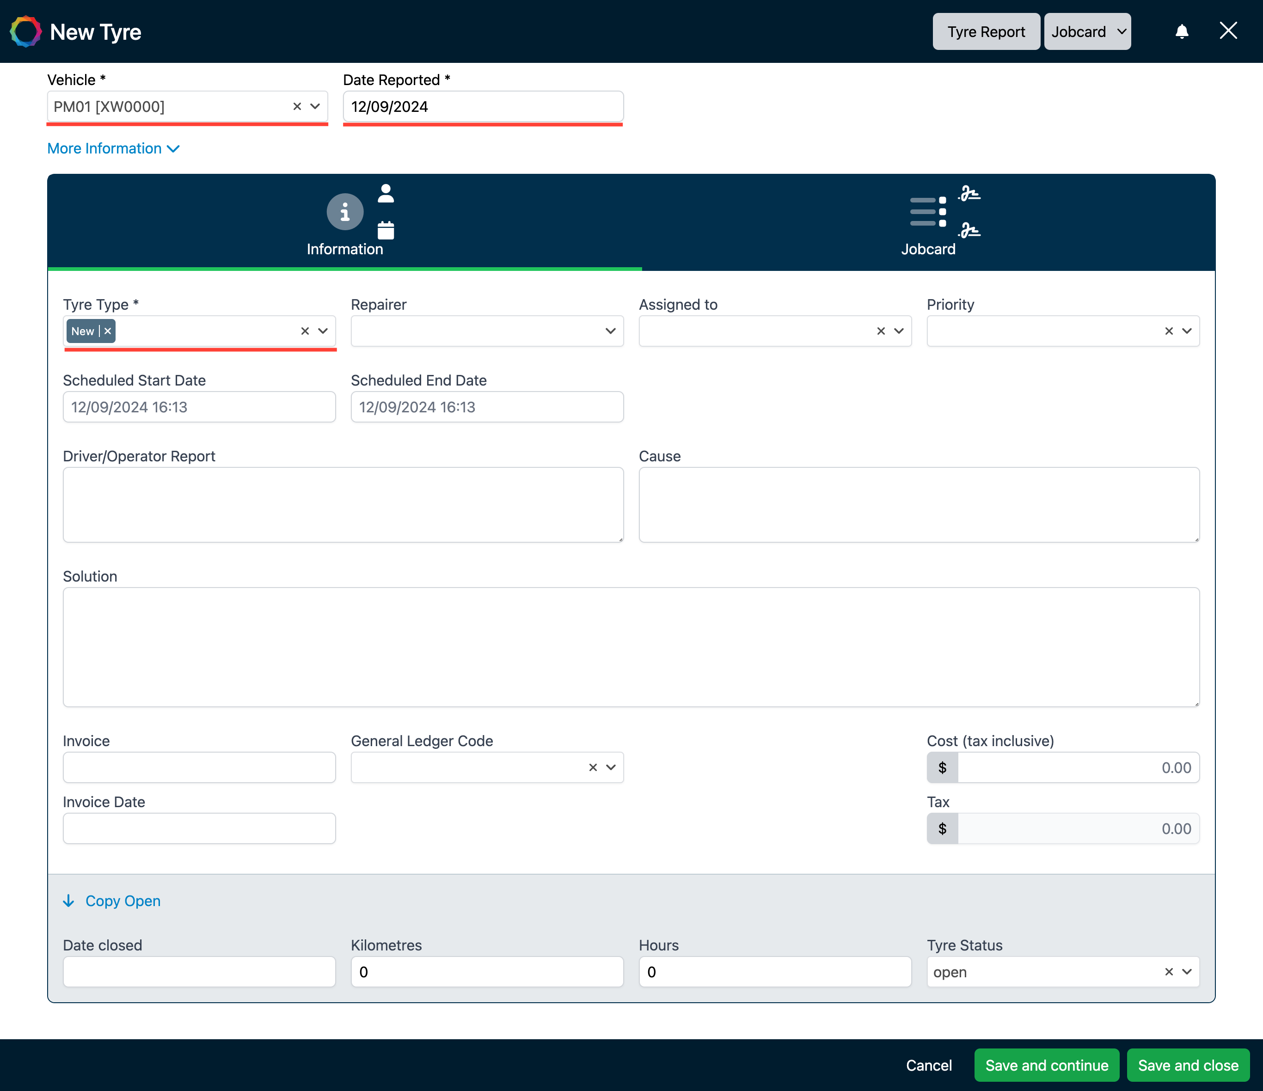This screenshot has width=1263, height=1091.
Task: Click the Driver/Operator Report text area
Action: click(343, 505)
